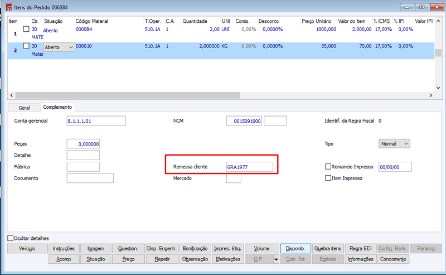This screenshot has height=275, width=446.
Task: Open the Observação button
Action: point(195,259)
